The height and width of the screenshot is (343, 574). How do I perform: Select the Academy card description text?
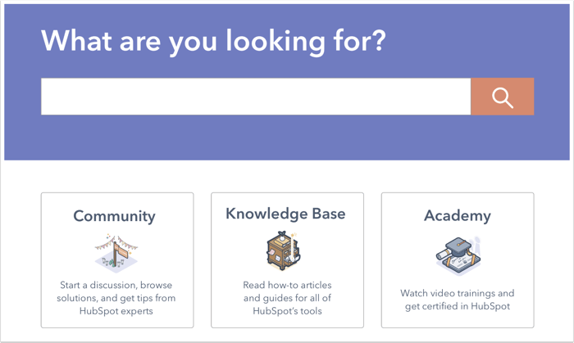pos(458,300)
